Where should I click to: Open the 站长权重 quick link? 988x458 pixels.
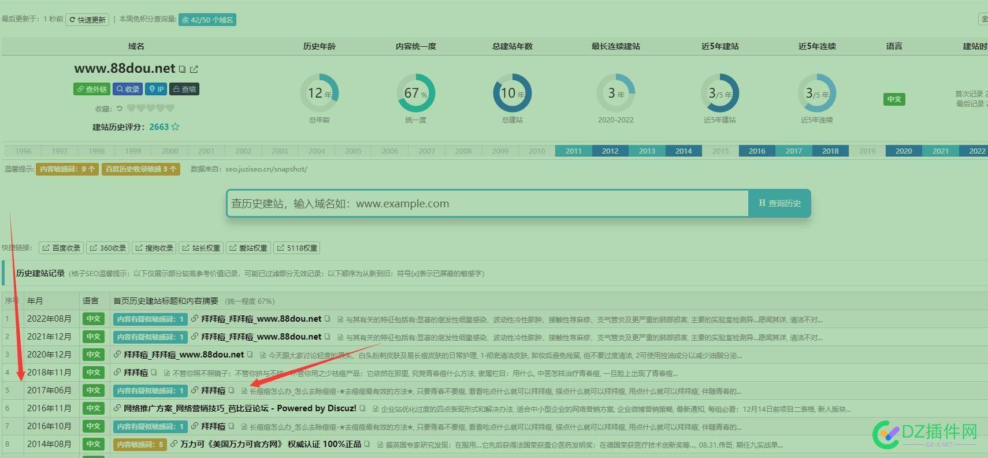coord(201,248)
